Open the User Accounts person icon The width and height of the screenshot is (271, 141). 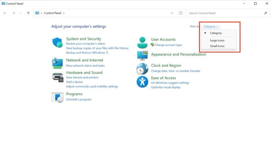pyautogui.click(x=142, y=42)
